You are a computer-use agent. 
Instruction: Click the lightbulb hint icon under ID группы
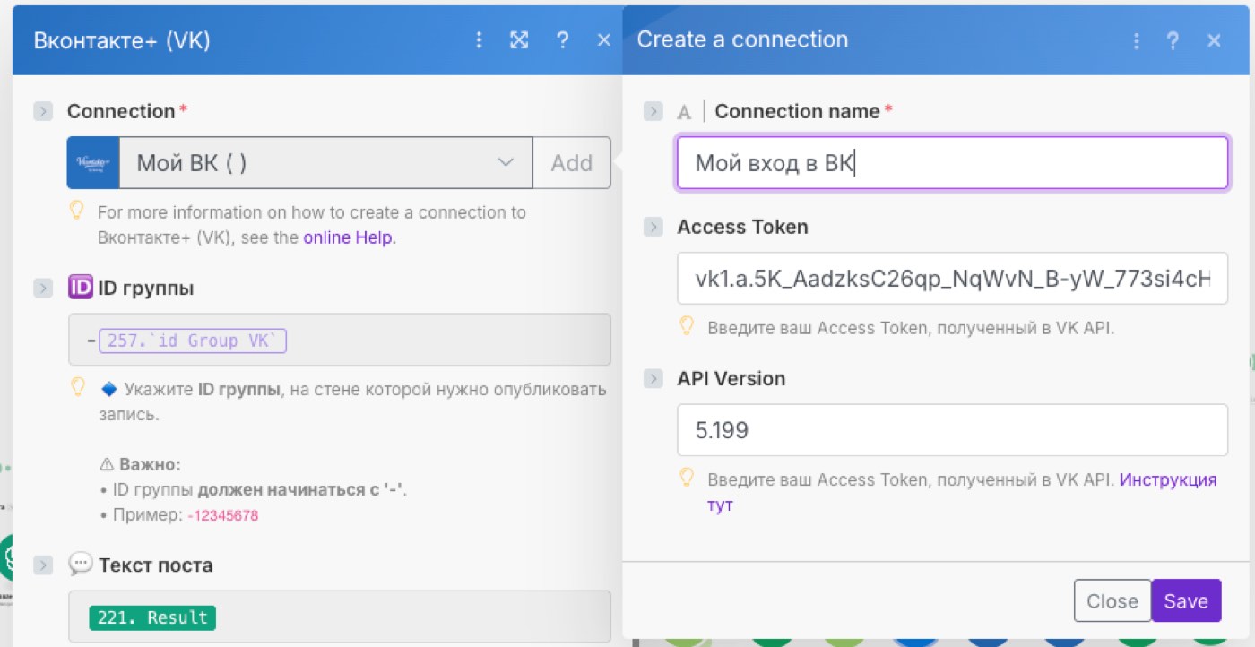tap(77, 388)
